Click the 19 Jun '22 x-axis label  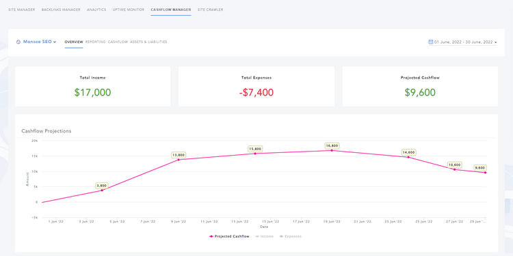[332, 221]
